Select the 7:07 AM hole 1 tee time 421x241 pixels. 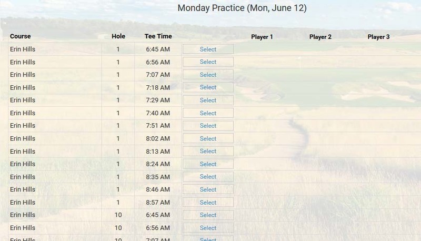tap(208, 75)
